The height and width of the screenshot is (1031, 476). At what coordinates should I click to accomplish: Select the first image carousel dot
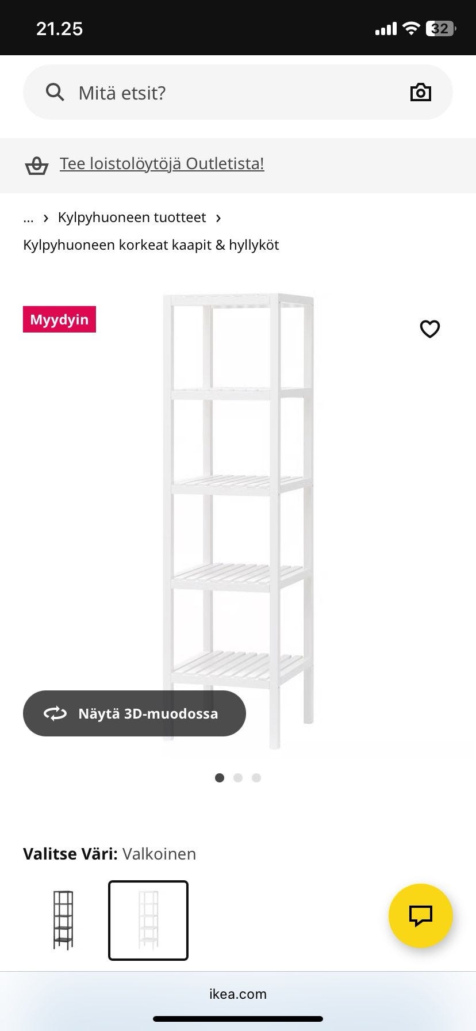[220, 778]
